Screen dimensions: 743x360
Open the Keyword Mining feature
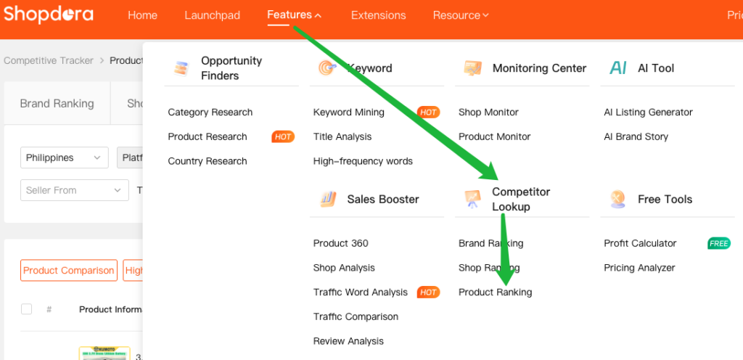point(348,112)
